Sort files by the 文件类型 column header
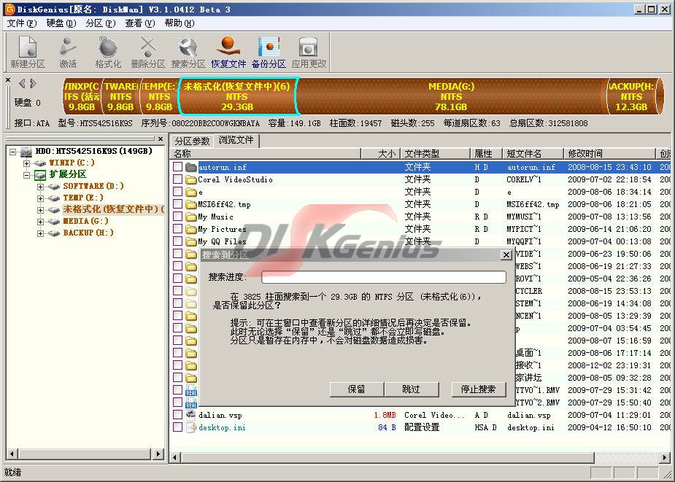 (435, 154)
